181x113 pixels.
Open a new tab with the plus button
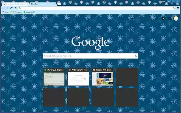[59, 4]
